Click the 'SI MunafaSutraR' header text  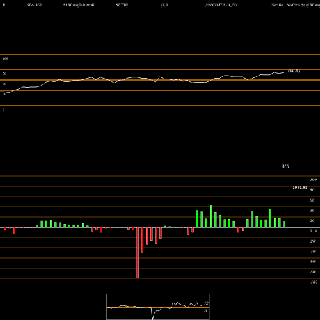click(x=79, y=5)
